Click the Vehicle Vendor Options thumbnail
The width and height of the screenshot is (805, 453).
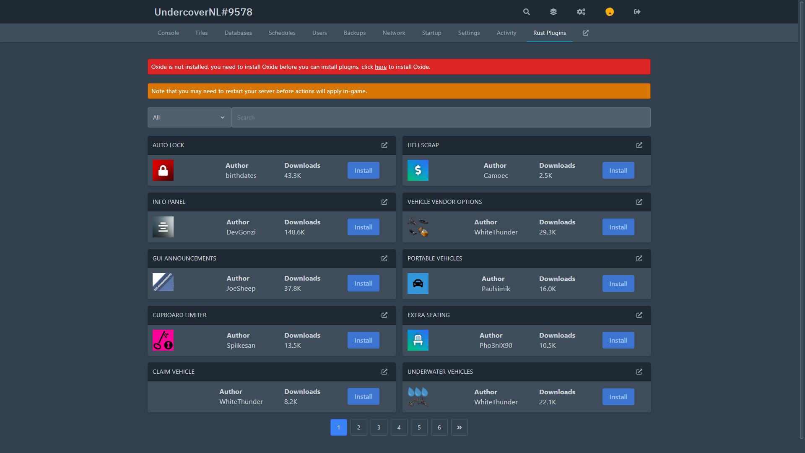click(418, 227)
